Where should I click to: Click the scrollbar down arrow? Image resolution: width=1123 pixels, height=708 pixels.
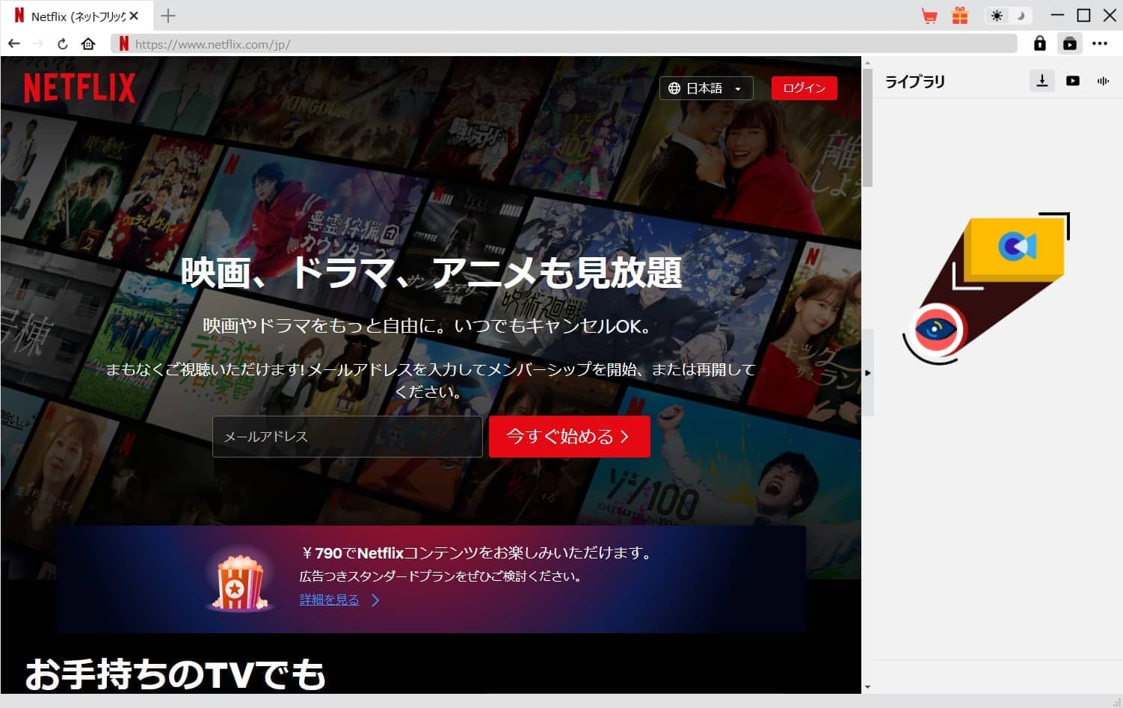click(867, 687)
